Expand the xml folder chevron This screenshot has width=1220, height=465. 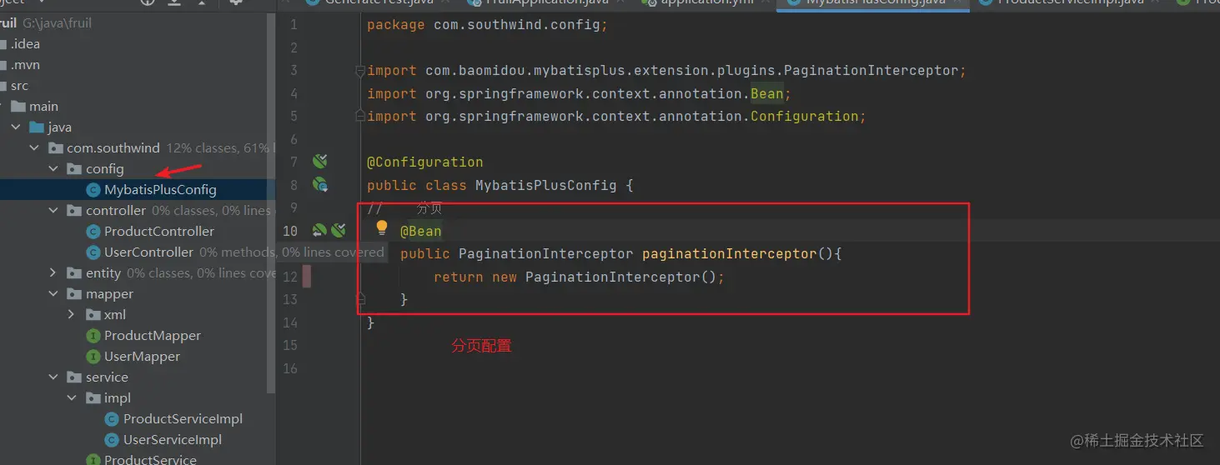[x=72, y=315]
